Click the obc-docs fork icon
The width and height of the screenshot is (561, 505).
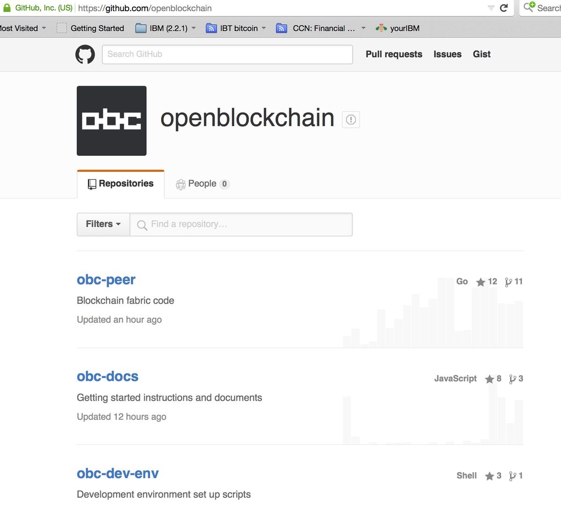pyautogui.click(x=512, y=379)
